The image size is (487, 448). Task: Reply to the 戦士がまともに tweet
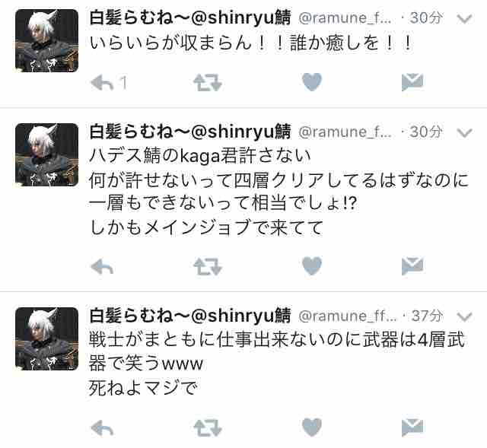coord(102,428)
